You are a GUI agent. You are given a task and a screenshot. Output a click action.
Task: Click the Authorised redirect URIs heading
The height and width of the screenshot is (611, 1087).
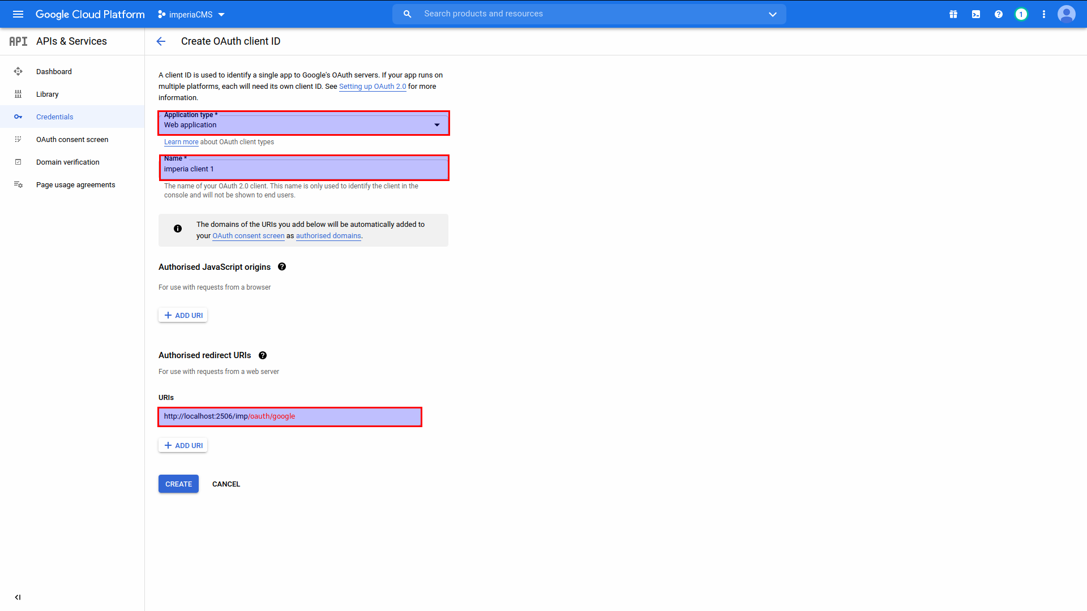(x=204, y=355)
